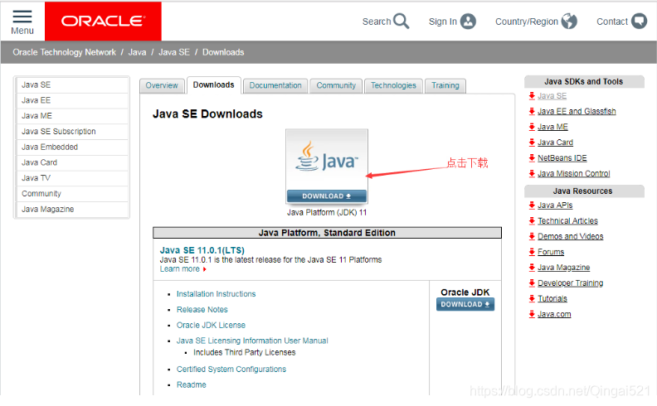Switch to the Technologies tab
Viewport: 657px width, 406px height.
[393, 85]
